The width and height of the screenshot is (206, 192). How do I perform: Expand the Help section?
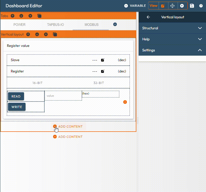172,39
